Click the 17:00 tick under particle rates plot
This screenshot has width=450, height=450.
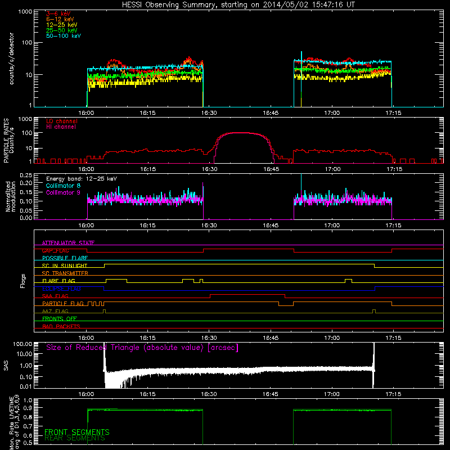pyautogui.click(x=332, y=169)
